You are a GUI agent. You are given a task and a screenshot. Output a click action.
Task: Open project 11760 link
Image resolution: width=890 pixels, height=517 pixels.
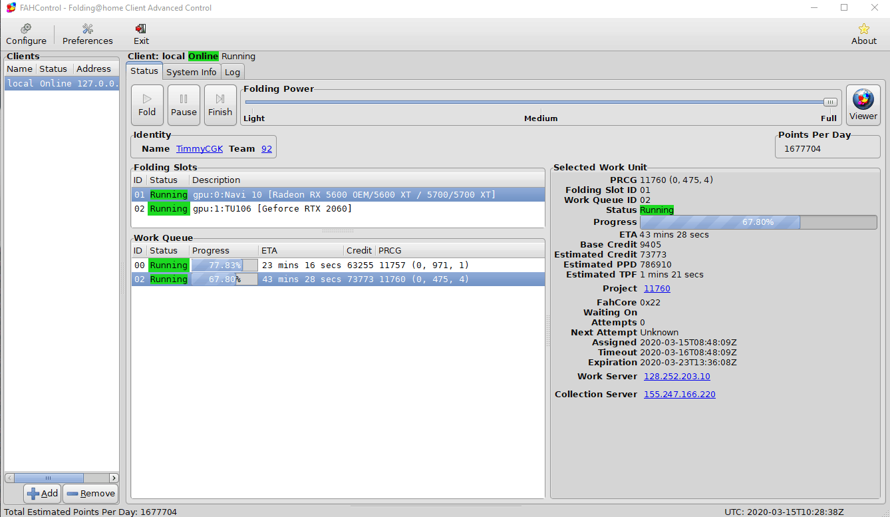pyautogui.click(x=657, y=289)
